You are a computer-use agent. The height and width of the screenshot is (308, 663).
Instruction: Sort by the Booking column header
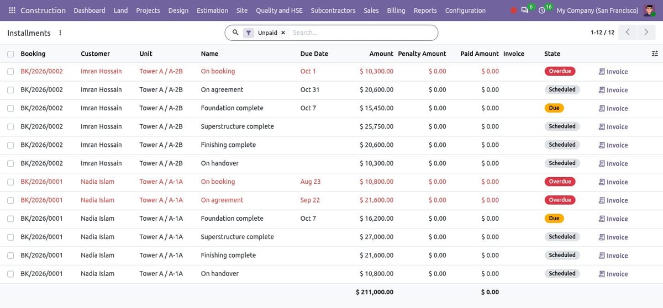click(x=33, y=54)
